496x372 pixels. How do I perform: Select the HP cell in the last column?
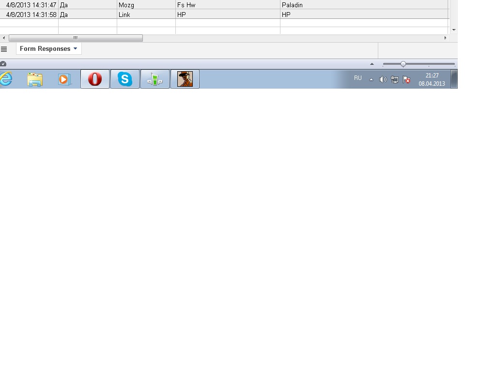[364, 14]
